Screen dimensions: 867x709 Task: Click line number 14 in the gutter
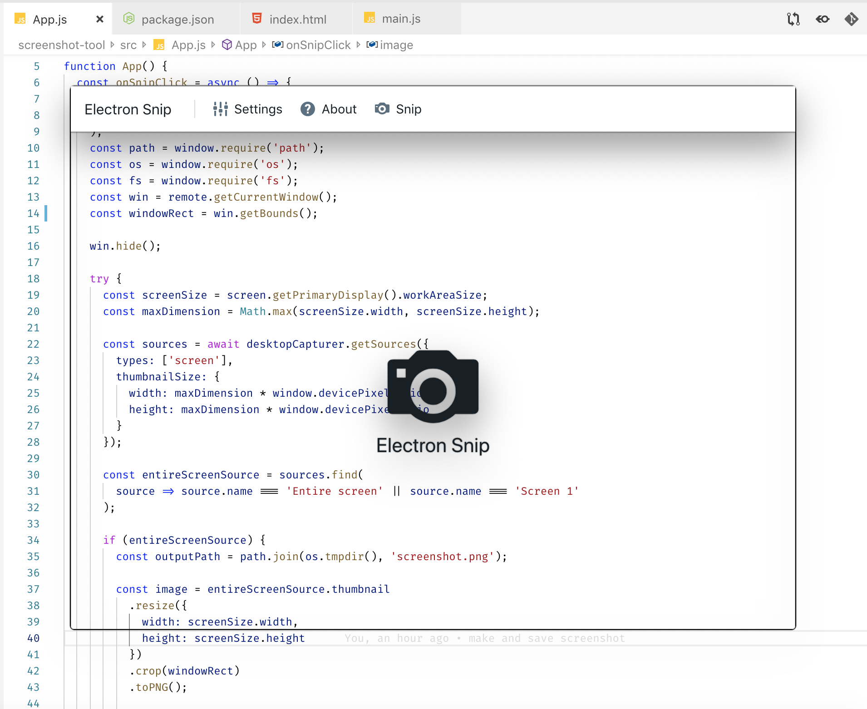[x=33, y=213]
